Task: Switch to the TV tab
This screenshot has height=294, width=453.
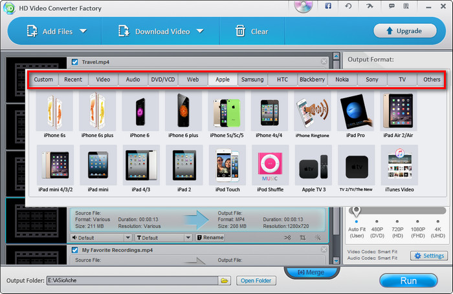Action: pyautogui.click(x=402, y=79)
